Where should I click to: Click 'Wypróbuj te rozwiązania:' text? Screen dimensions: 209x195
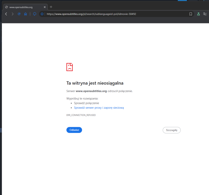click(x=82, y=99)
